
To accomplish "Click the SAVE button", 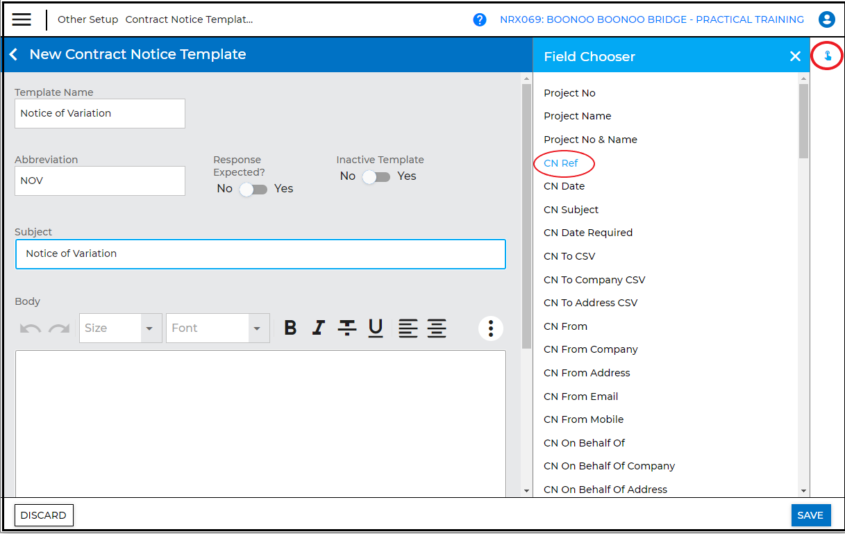I will [810, 515].
